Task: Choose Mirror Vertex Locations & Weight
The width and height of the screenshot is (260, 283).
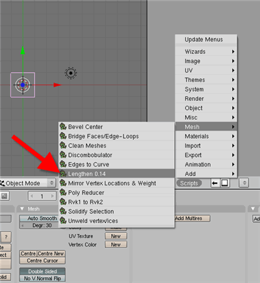Action: (116, 183)
